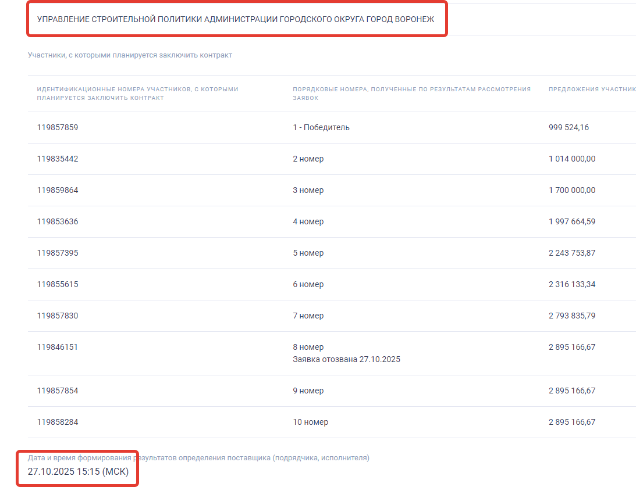Select participant ID 119853636
Viewport: 636px width, 487px height.
tap(58, 221)
